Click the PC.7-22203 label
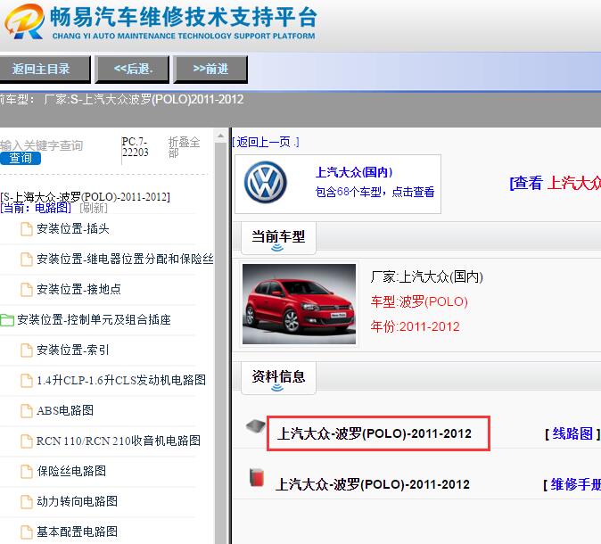 [135, 147]
